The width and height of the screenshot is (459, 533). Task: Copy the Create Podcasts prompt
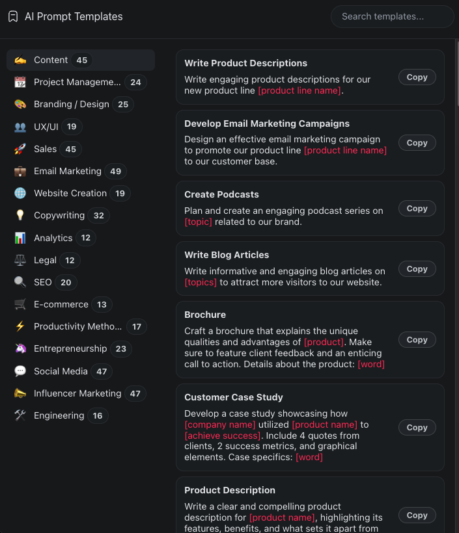point(417,209)
